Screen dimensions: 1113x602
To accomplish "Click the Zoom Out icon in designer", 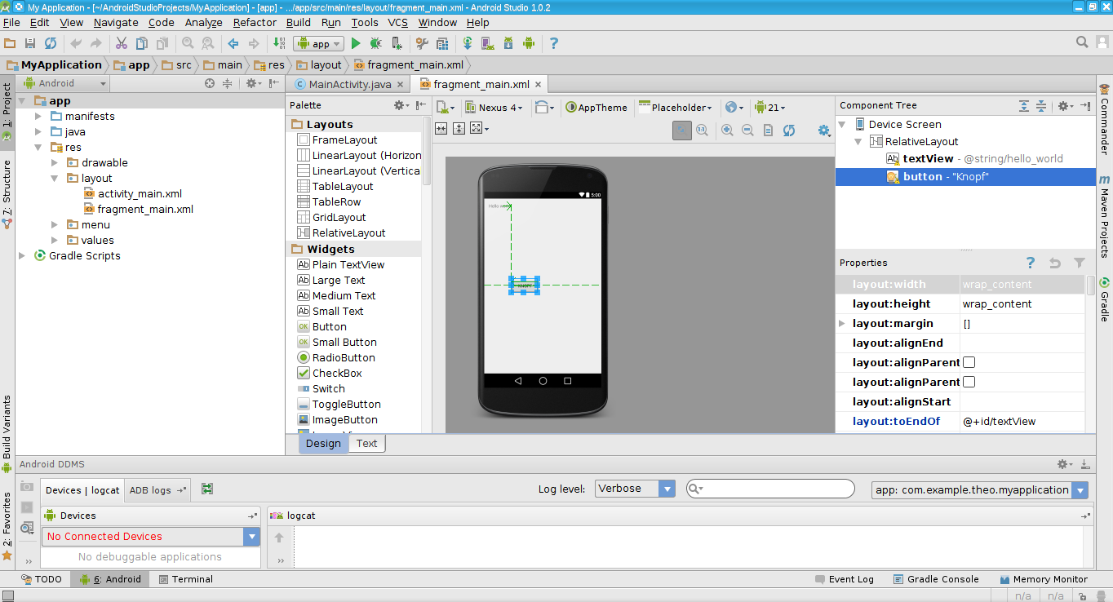I will click(747, 131).
